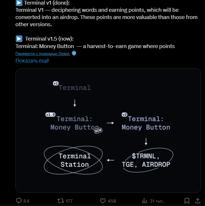The width and height of the screenshot is (205, 206).
Task: Repost the tweet using the retweet arrows
Action: pyautogui.click(x=60, y=201)
